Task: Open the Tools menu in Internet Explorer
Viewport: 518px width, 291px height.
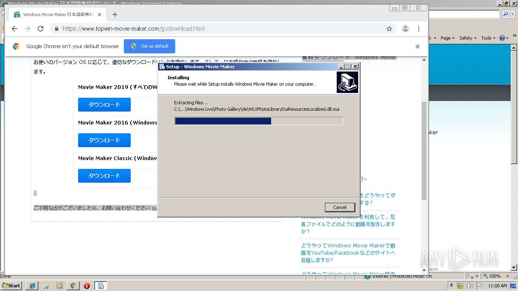Action: [x=488, y=38]
